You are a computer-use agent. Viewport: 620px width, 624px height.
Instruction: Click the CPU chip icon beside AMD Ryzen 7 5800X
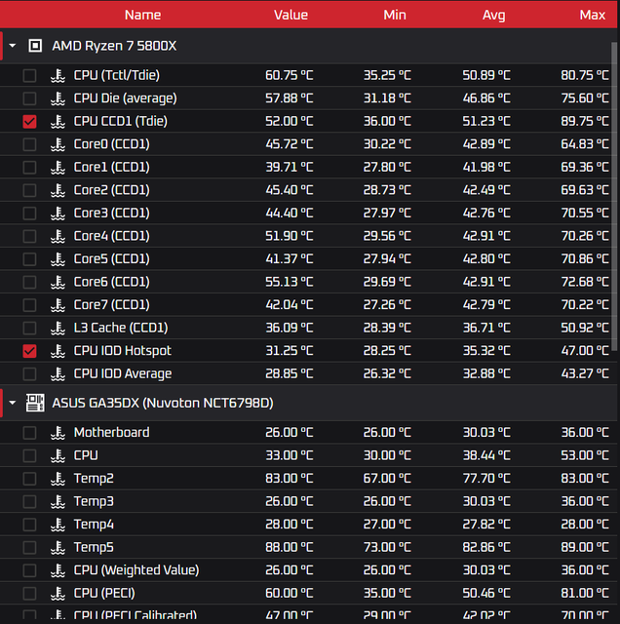[35, 46]
